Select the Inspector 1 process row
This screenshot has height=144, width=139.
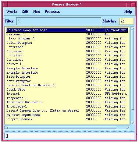point(67,98)
